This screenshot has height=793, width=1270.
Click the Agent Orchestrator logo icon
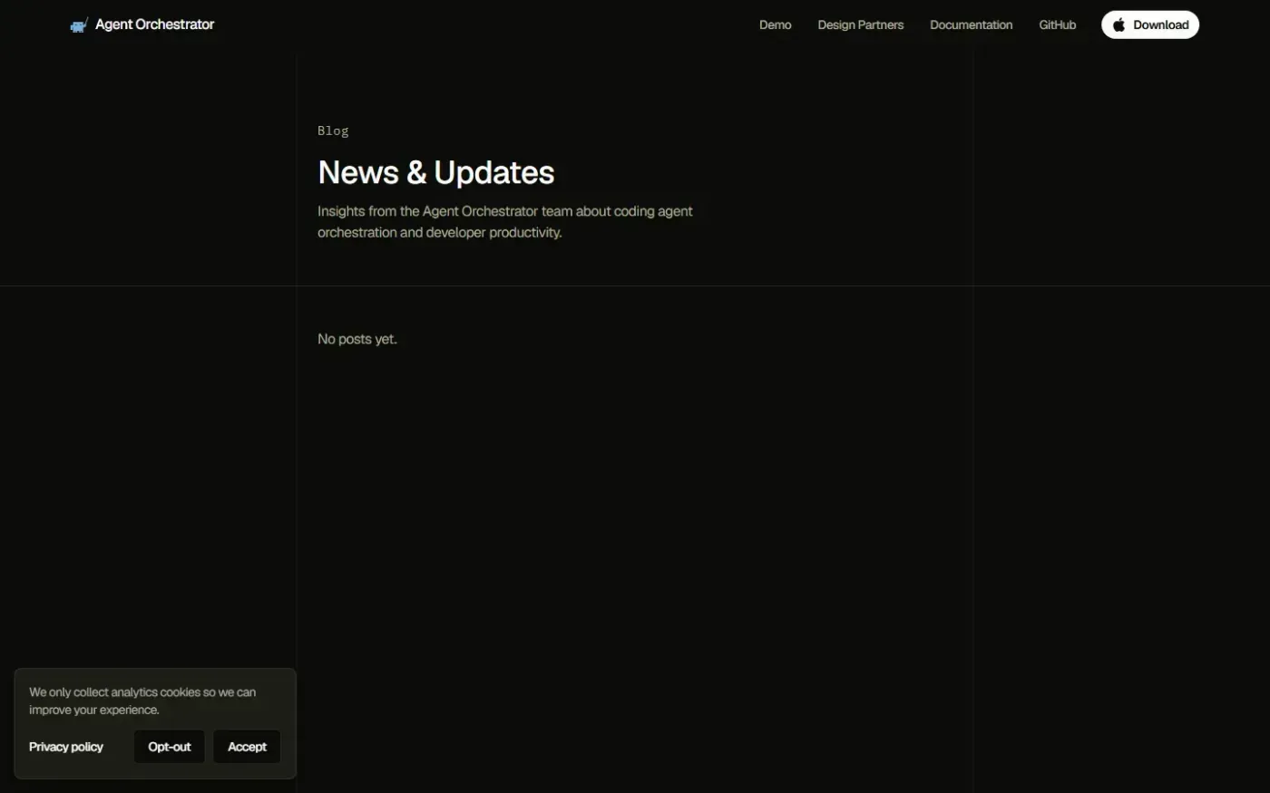pyautogui.click(x=79, y=25)
